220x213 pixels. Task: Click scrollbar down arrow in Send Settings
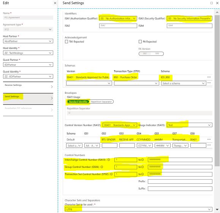217,210
